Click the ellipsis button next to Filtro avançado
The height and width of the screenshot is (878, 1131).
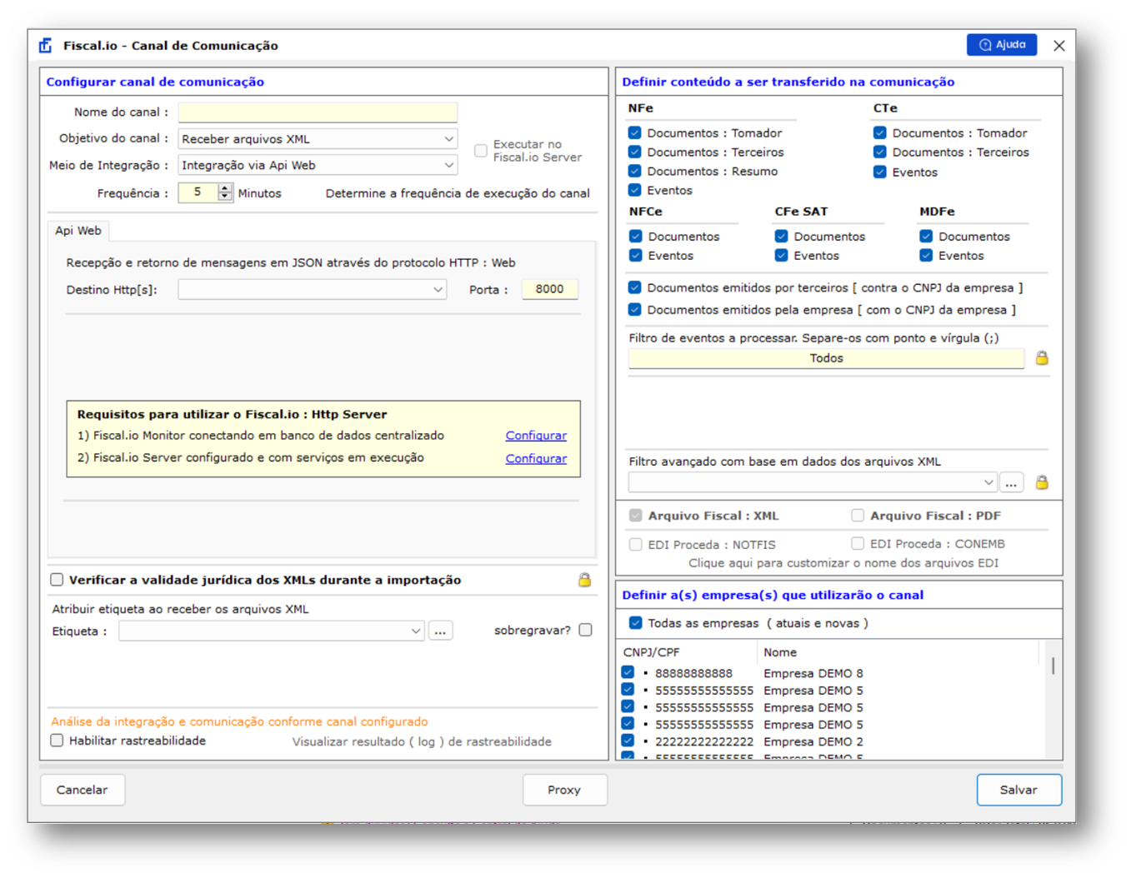1011,482
